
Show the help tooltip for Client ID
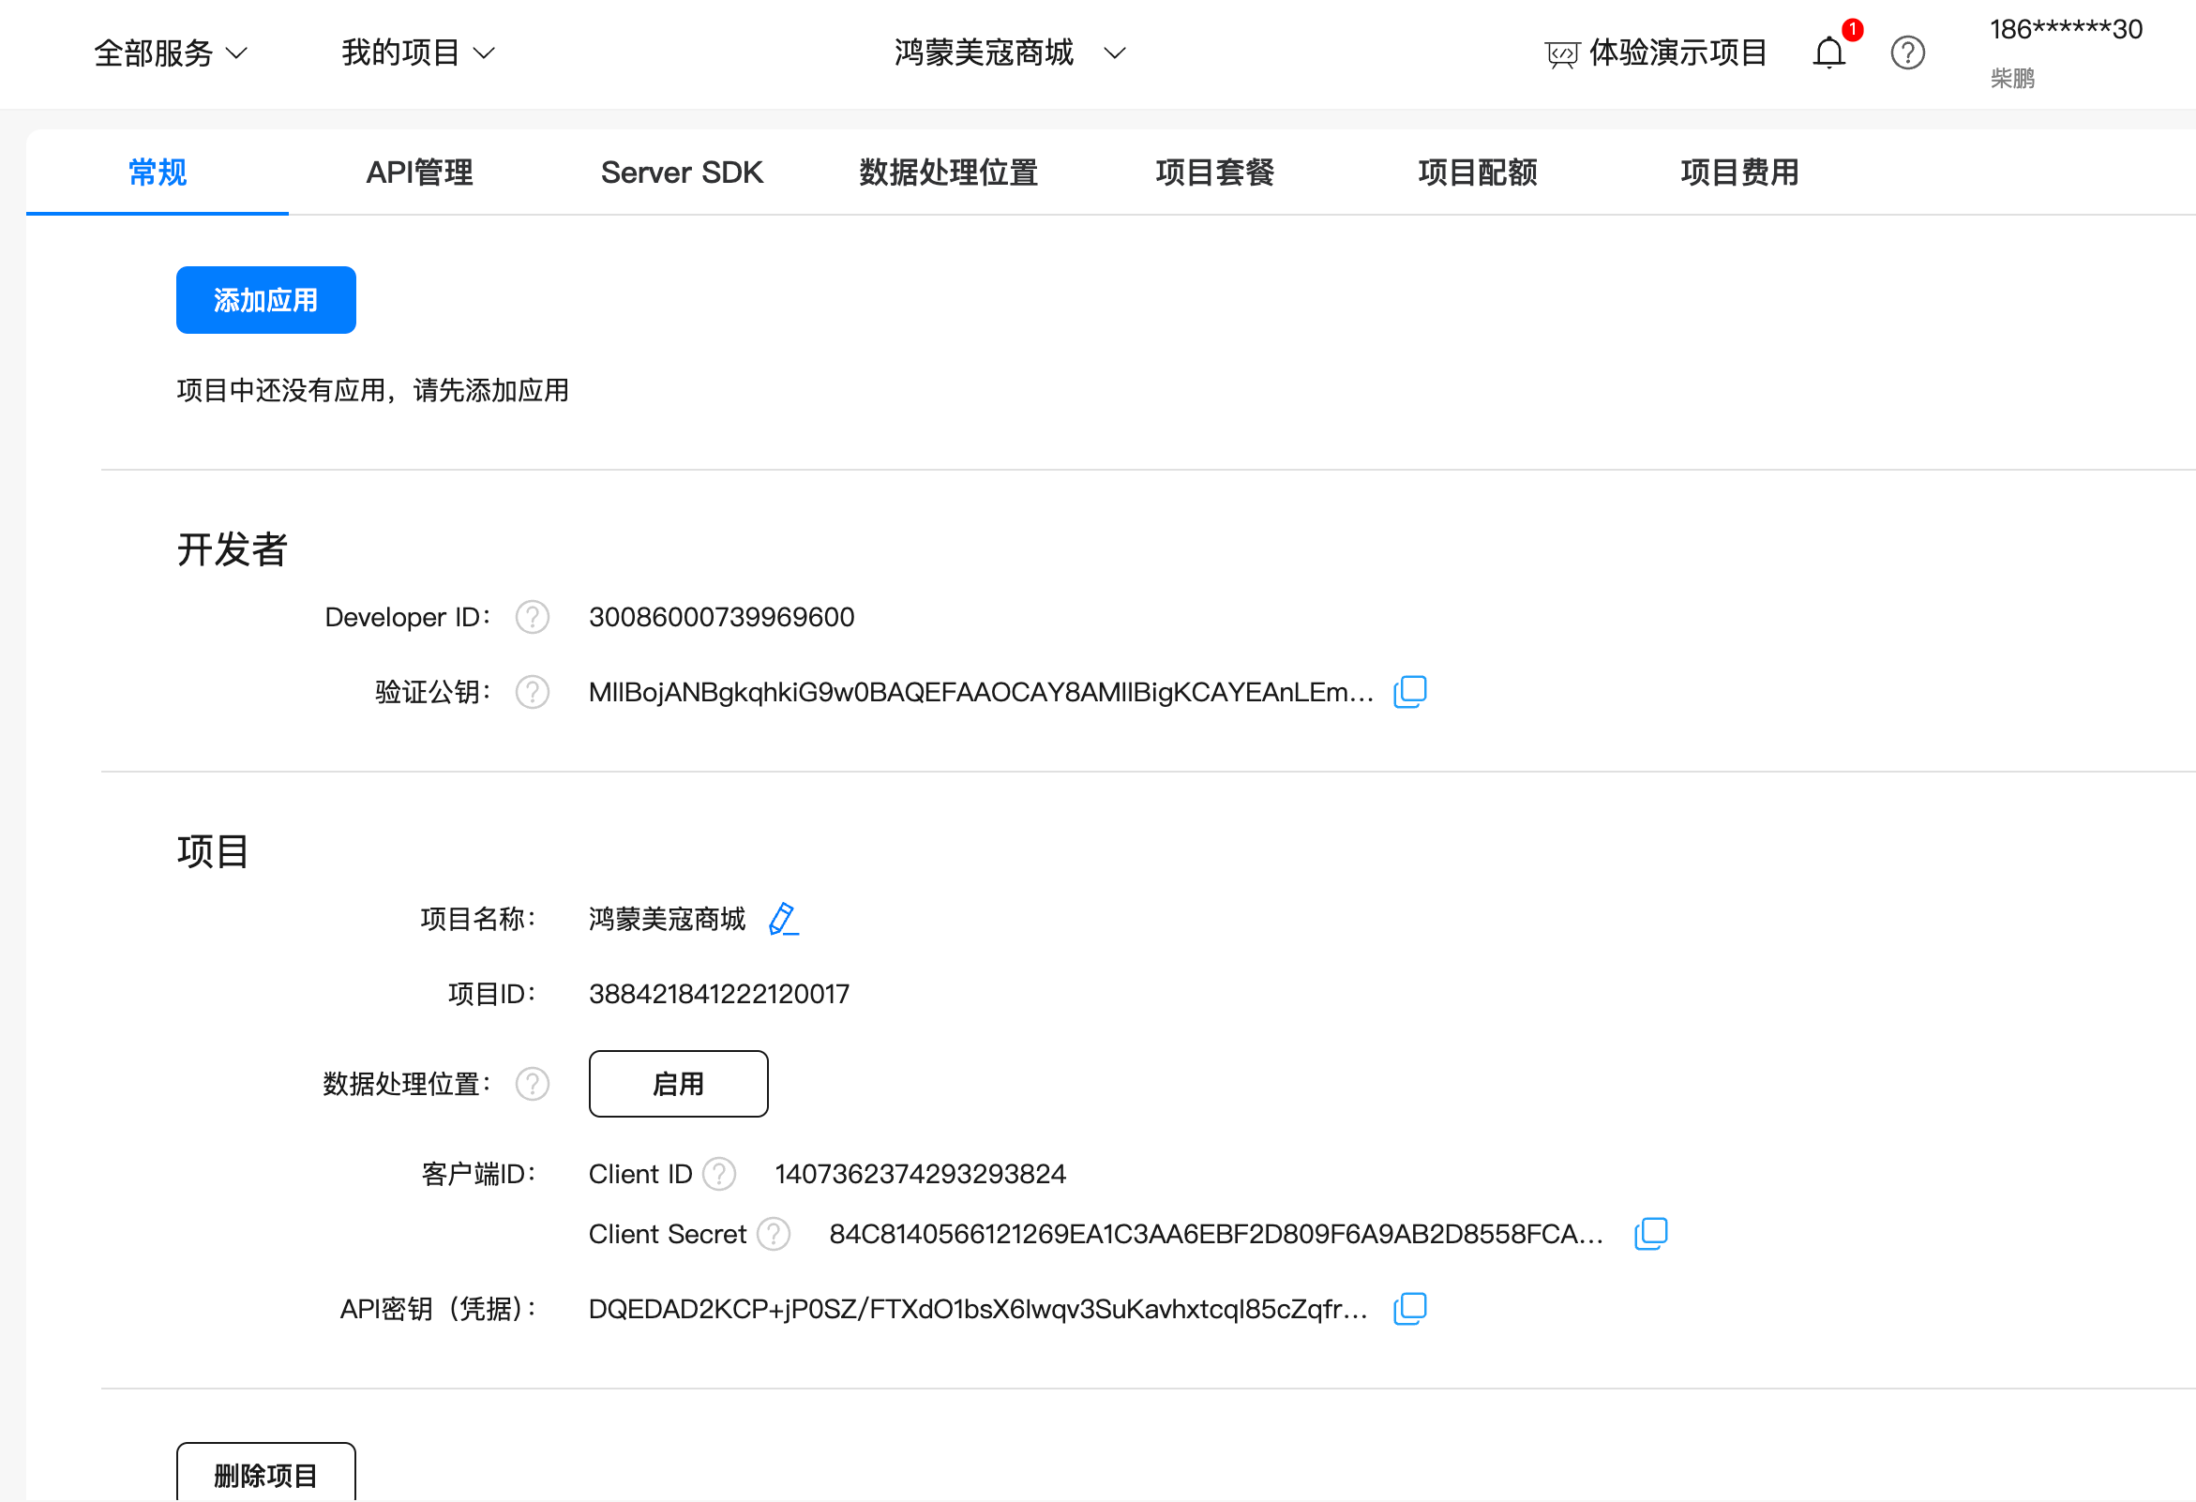pos(719,1174)
